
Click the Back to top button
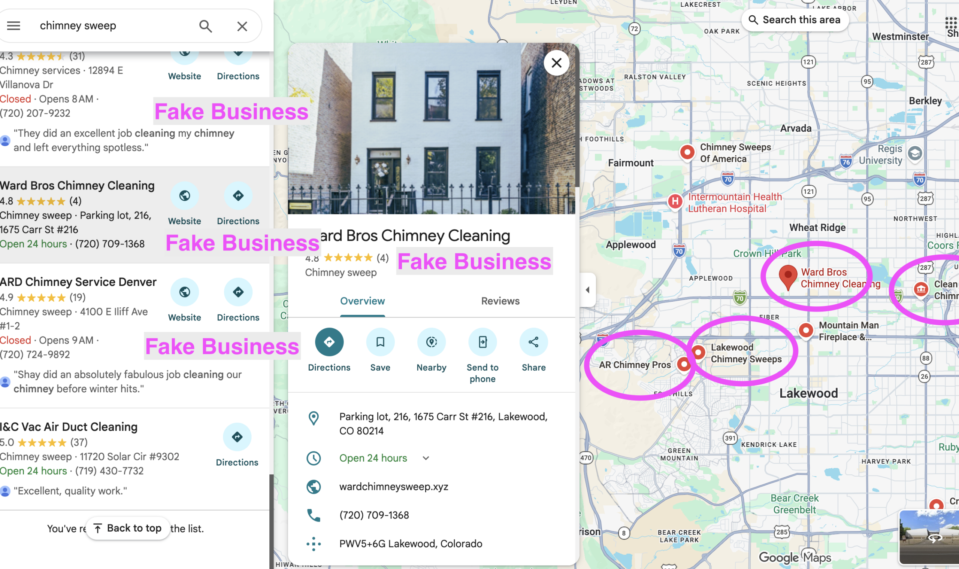[127, 528]
